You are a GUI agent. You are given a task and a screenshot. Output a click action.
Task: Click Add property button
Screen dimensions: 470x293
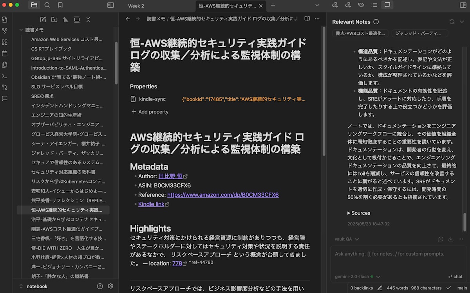pos(150,112)
